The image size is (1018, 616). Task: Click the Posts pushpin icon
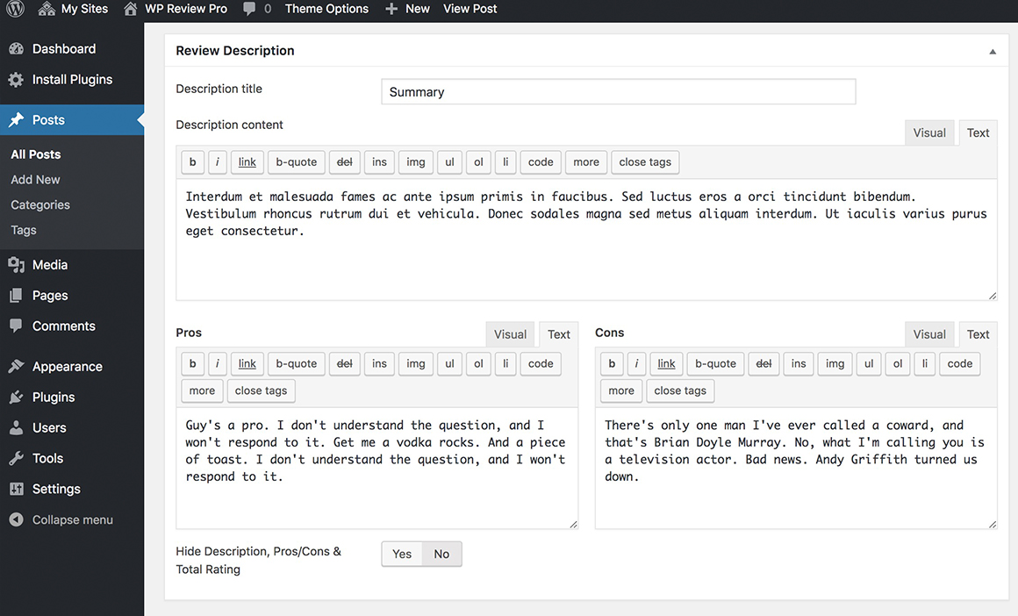point(16,119)
